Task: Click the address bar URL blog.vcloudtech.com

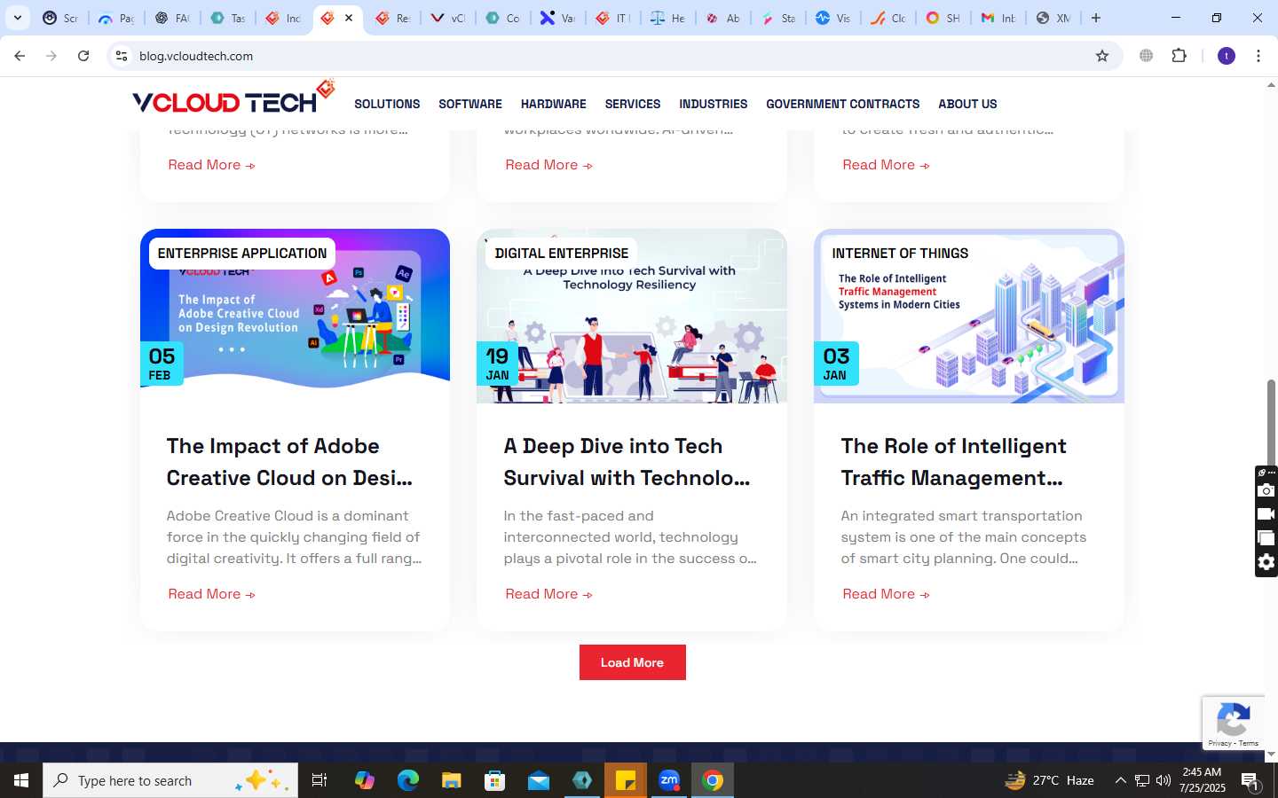Action: 196,56
